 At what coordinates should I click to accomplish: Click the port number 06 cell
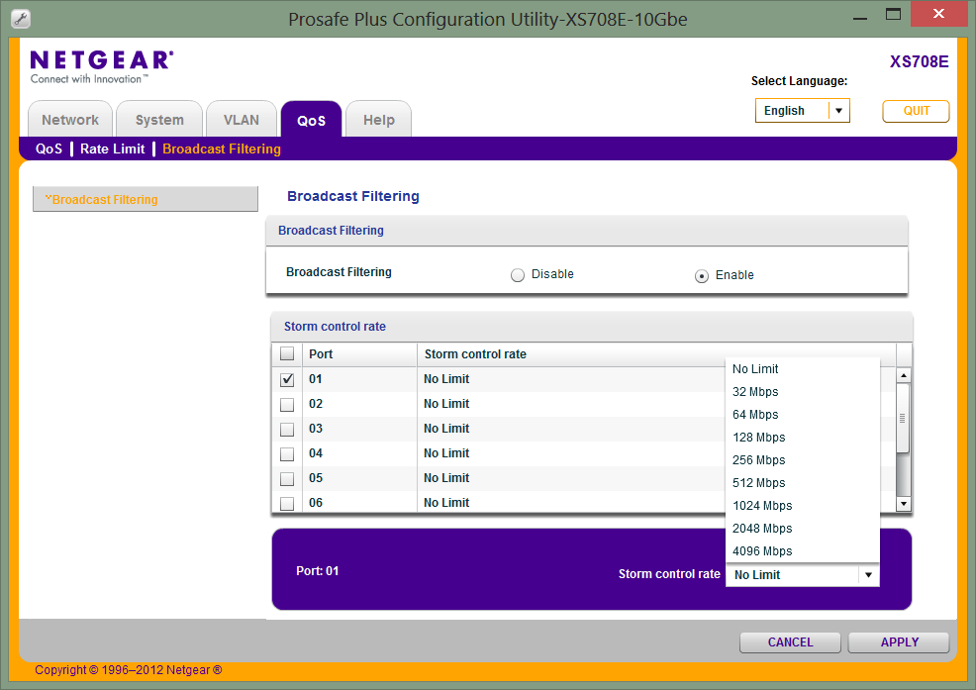click(x=316, y=503)
